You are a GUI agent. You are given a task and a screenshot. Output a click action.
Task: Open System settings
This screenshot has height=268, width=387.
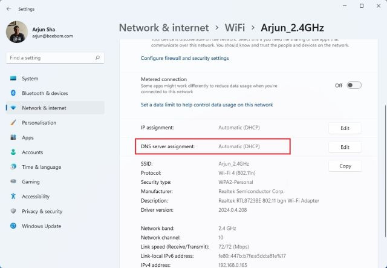[55, 79]
